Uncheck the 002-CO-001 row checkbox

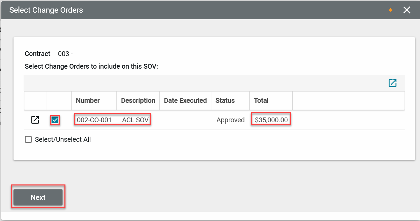tap(55, 120)
